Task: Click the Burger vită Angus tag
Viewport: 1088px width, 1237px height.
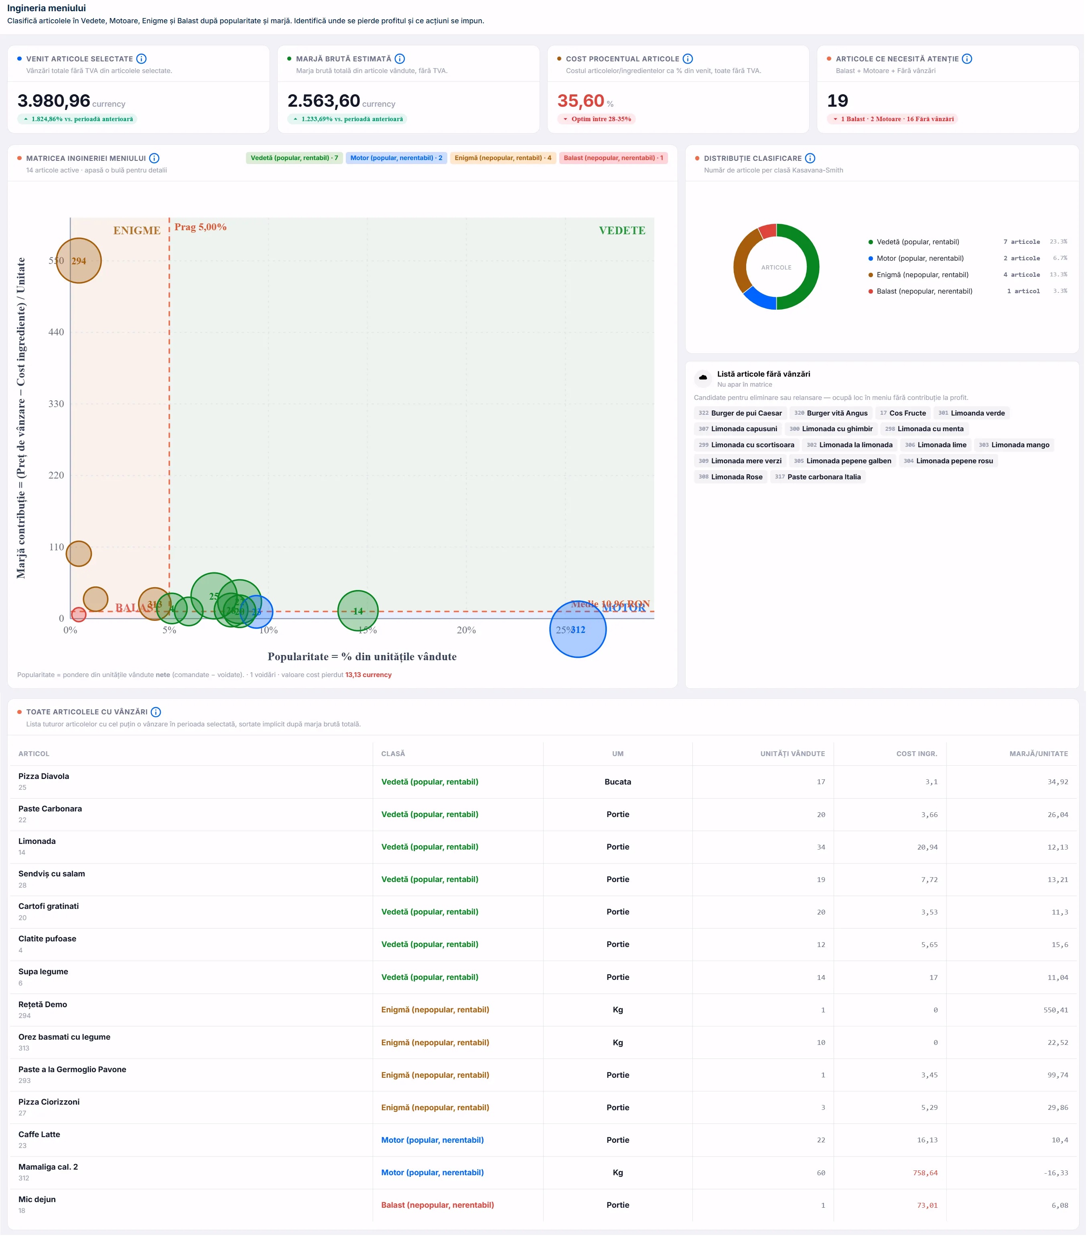Action: coord(831,414)
